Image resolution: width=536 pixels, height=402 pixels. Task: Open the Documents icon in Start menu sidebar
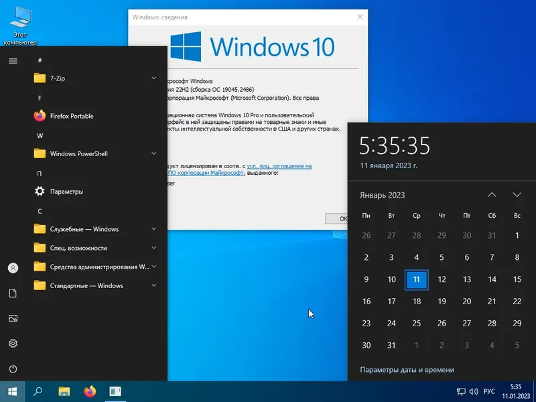12,293
